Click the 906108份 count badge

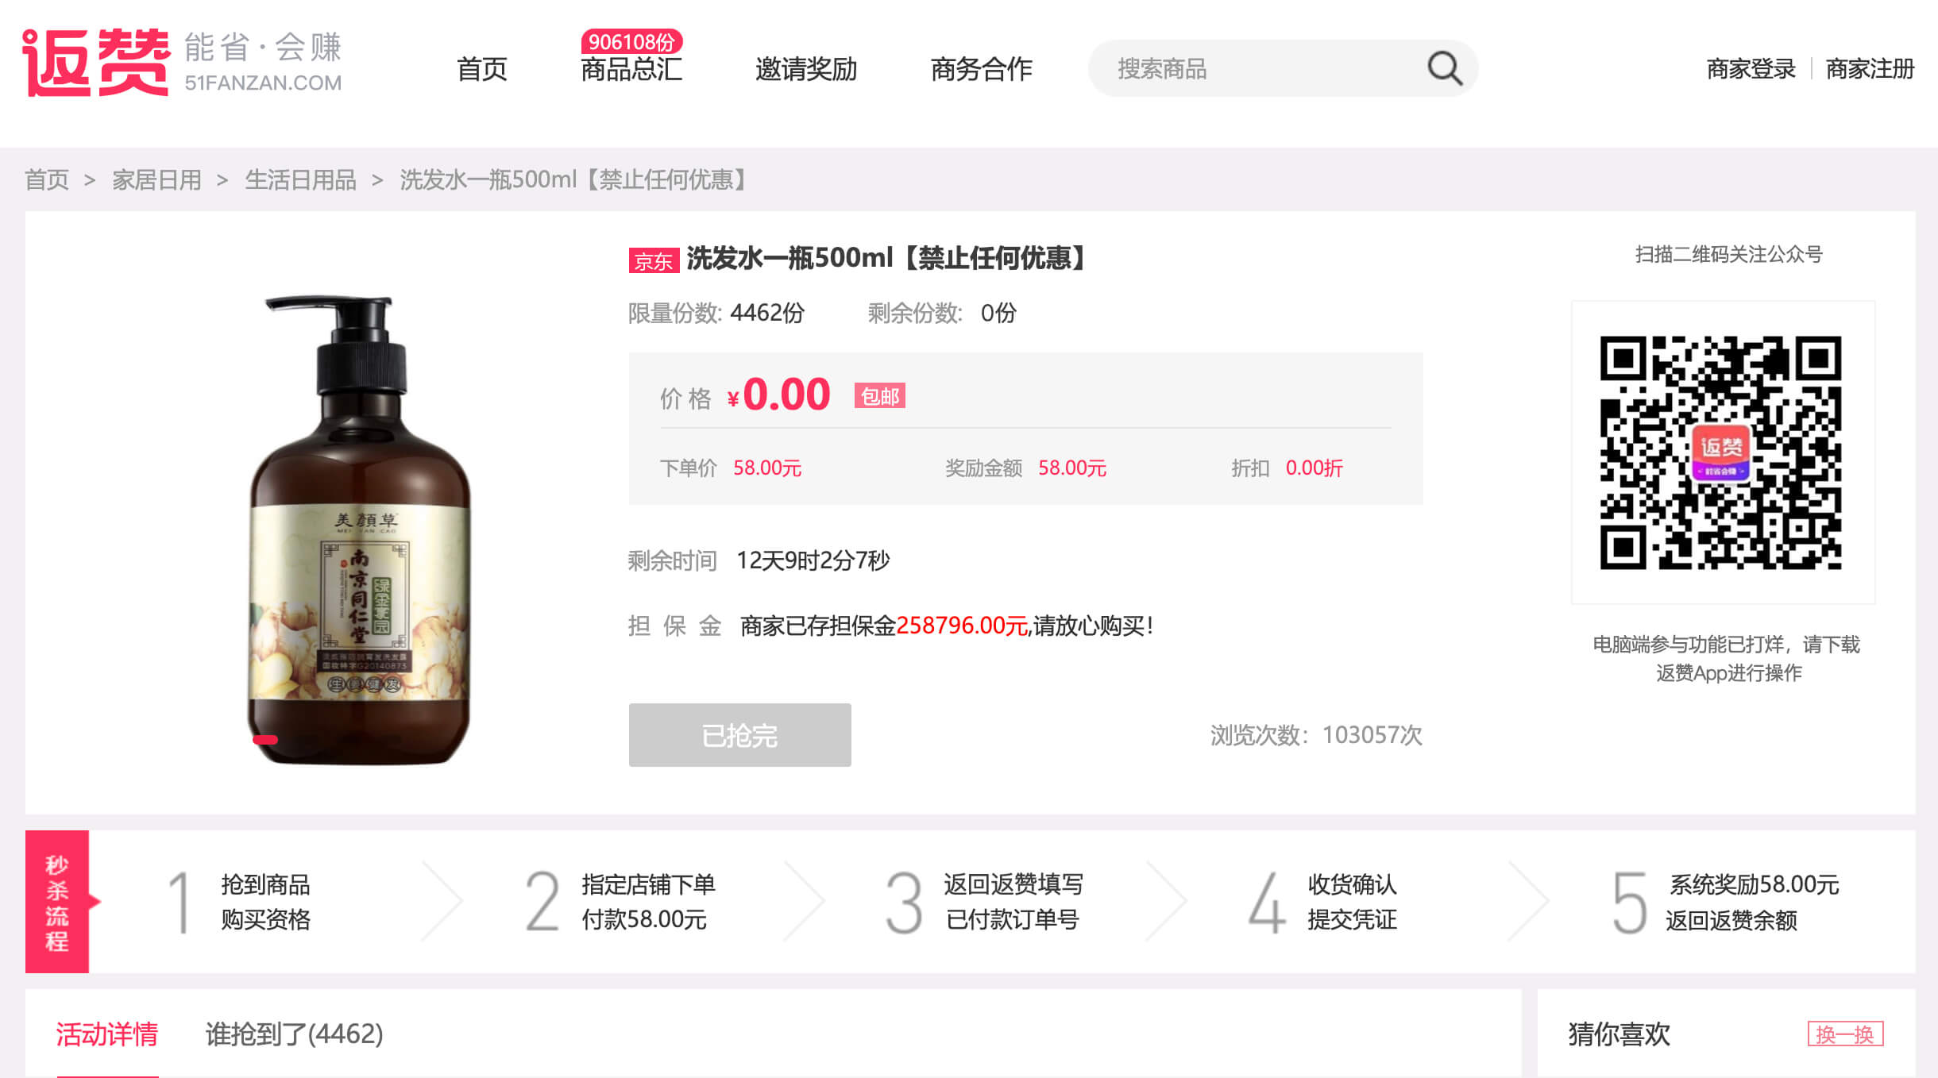pyautogui.click(x=632, y=41)
